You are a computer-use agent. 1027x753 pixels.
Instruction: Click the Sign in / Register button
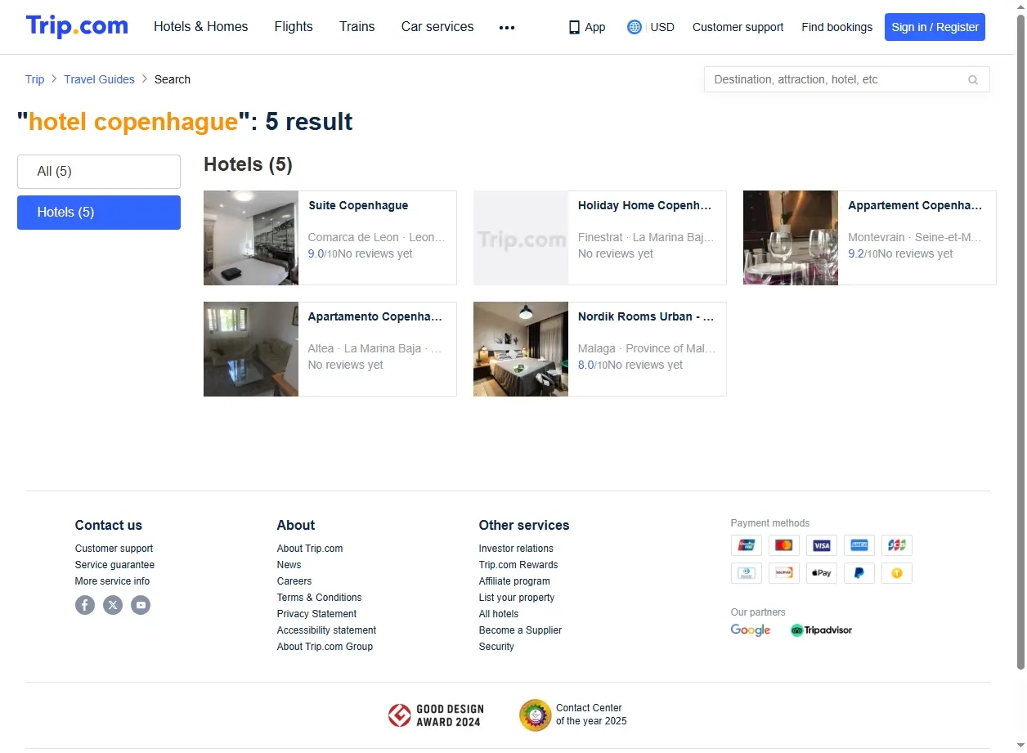pos(935,27)
